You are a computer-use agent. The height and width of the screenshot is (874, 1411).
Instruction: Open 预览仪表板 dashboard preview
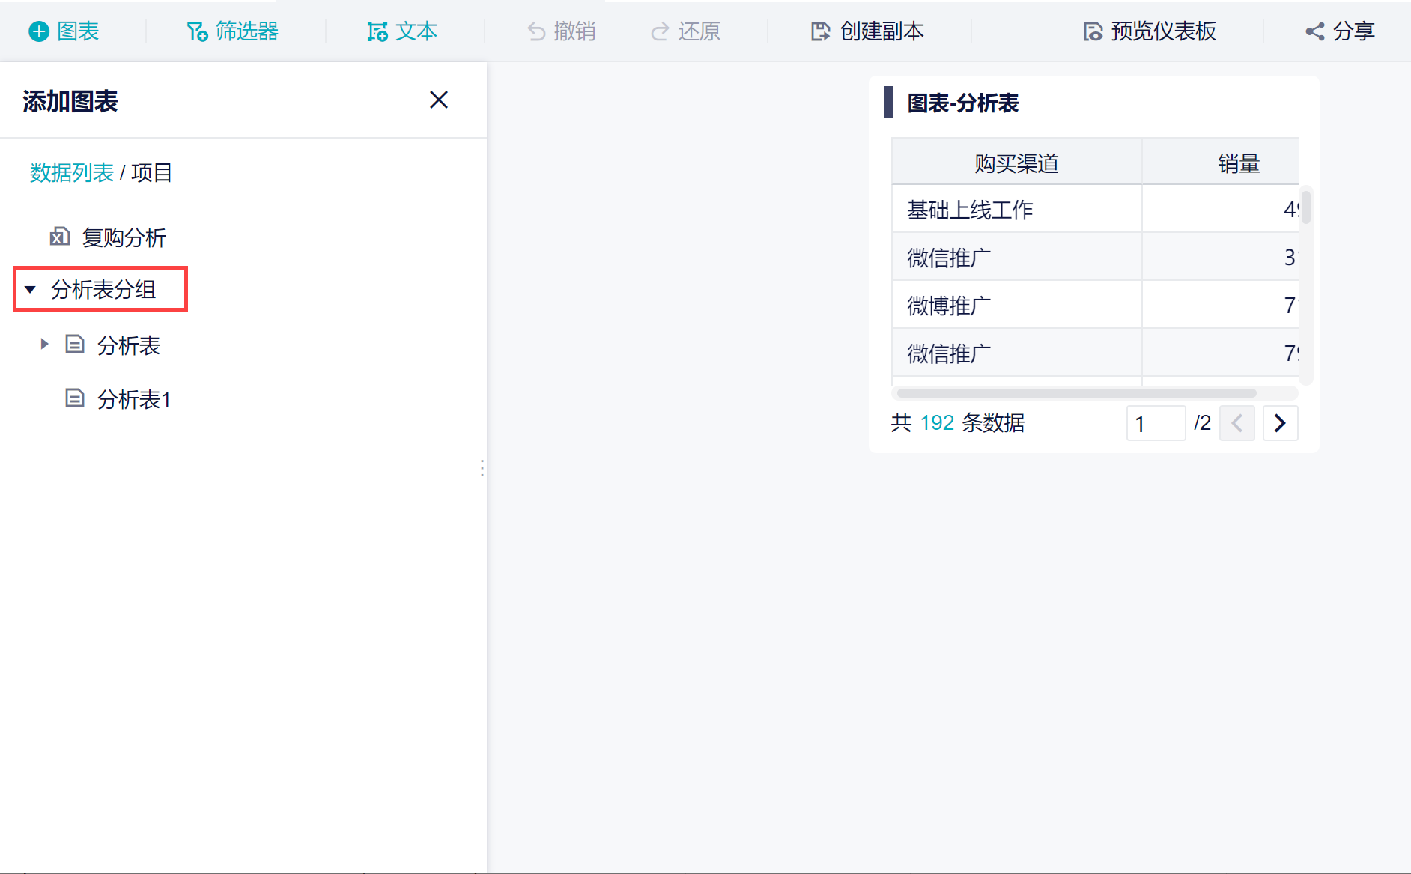[1150, 31]
